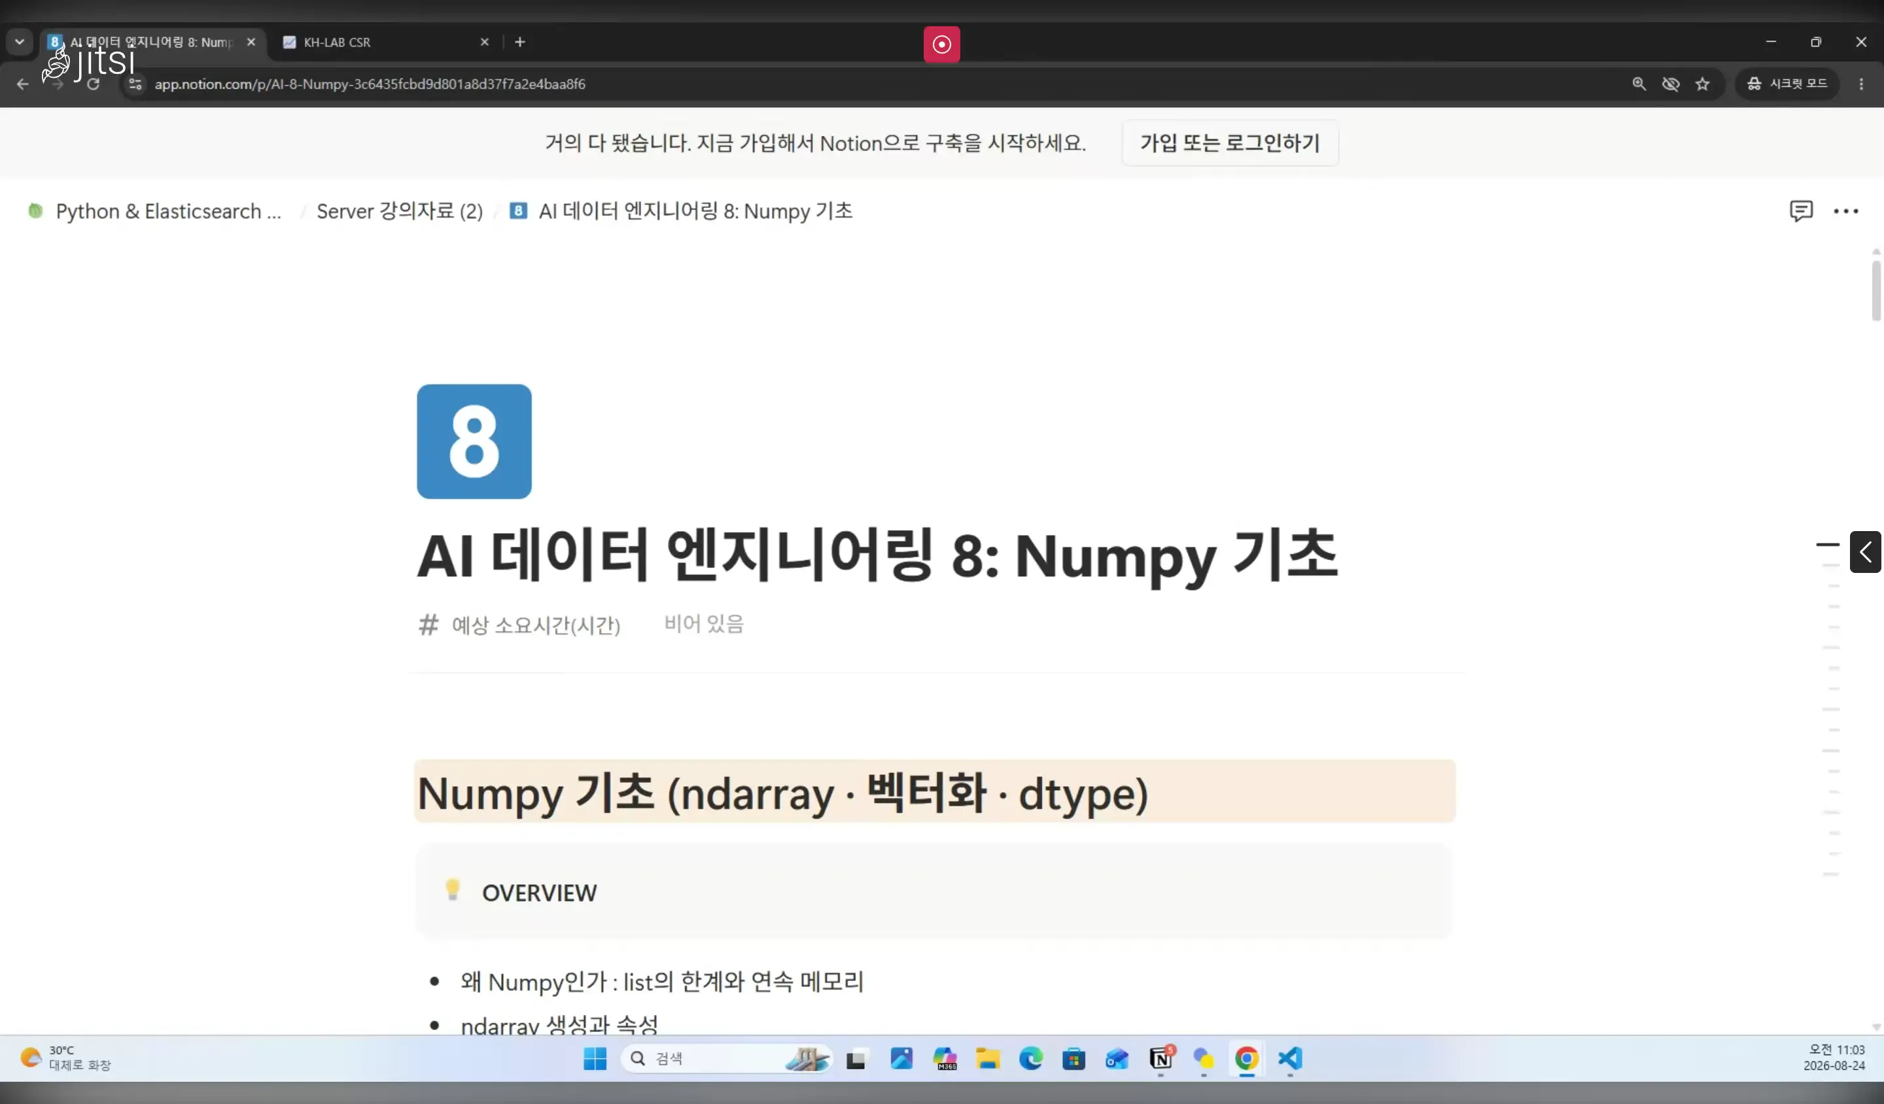Screen dimensions: 1884x1104
Task: Click the third-party cookies blocked eye icon
Action: (x=1671, y=84)
